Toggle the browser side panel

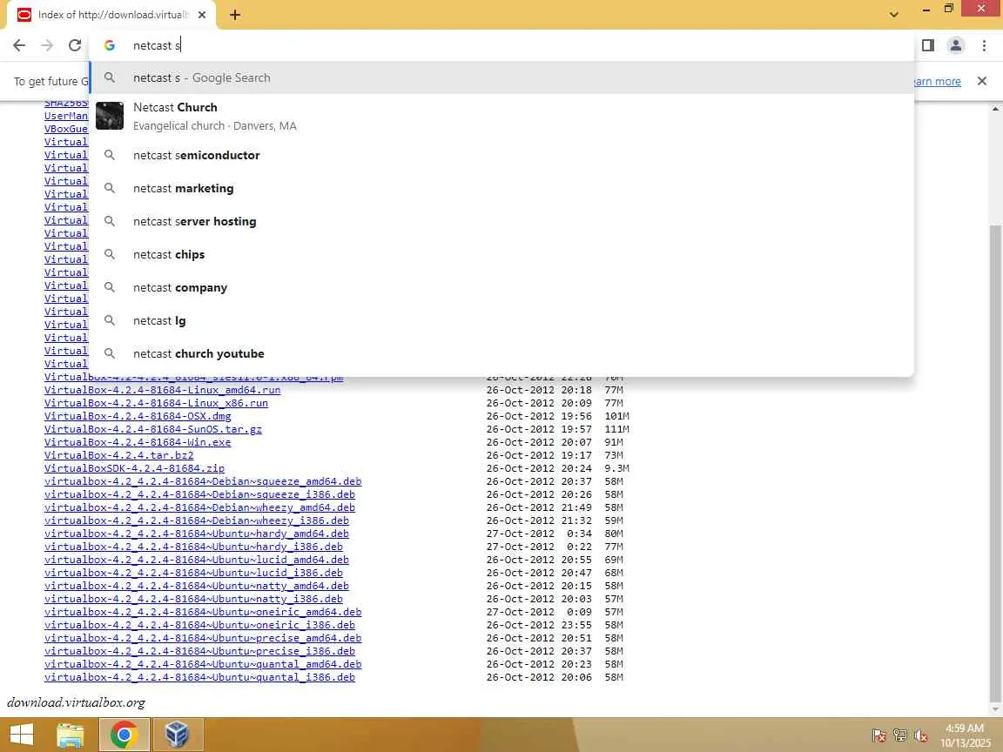[927, 45]
